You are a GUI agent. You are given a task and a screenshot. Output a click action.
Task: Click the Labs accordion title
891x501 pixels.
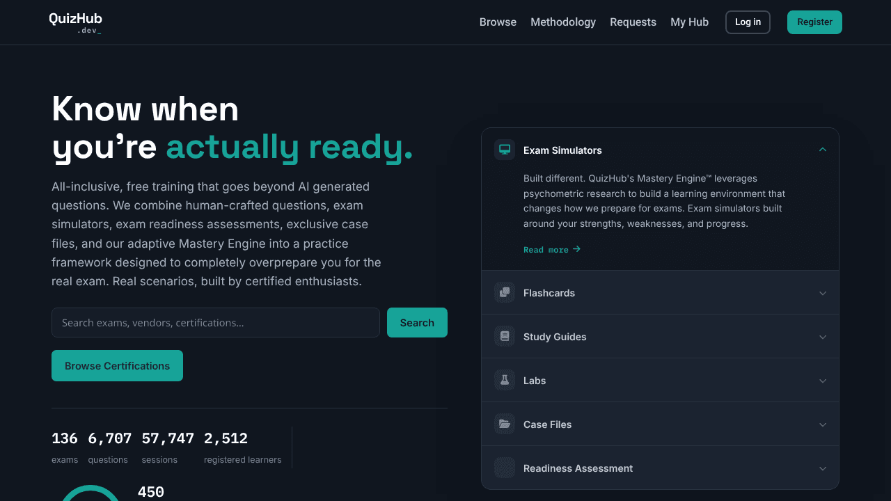(535, 381)
